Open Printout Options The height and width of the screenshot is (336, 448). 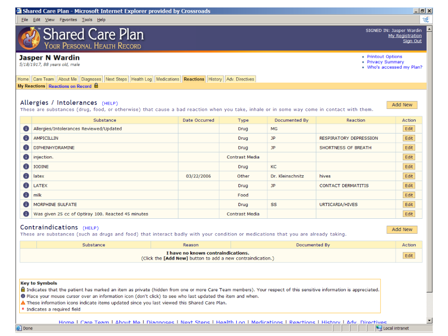coord(384,56)
